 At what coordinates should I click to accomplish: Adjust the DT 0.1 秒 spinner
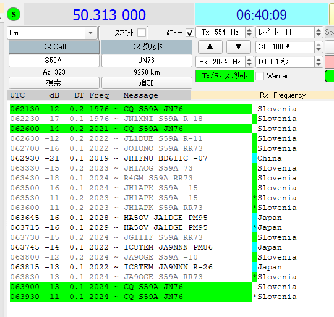(x=289, y=62)
